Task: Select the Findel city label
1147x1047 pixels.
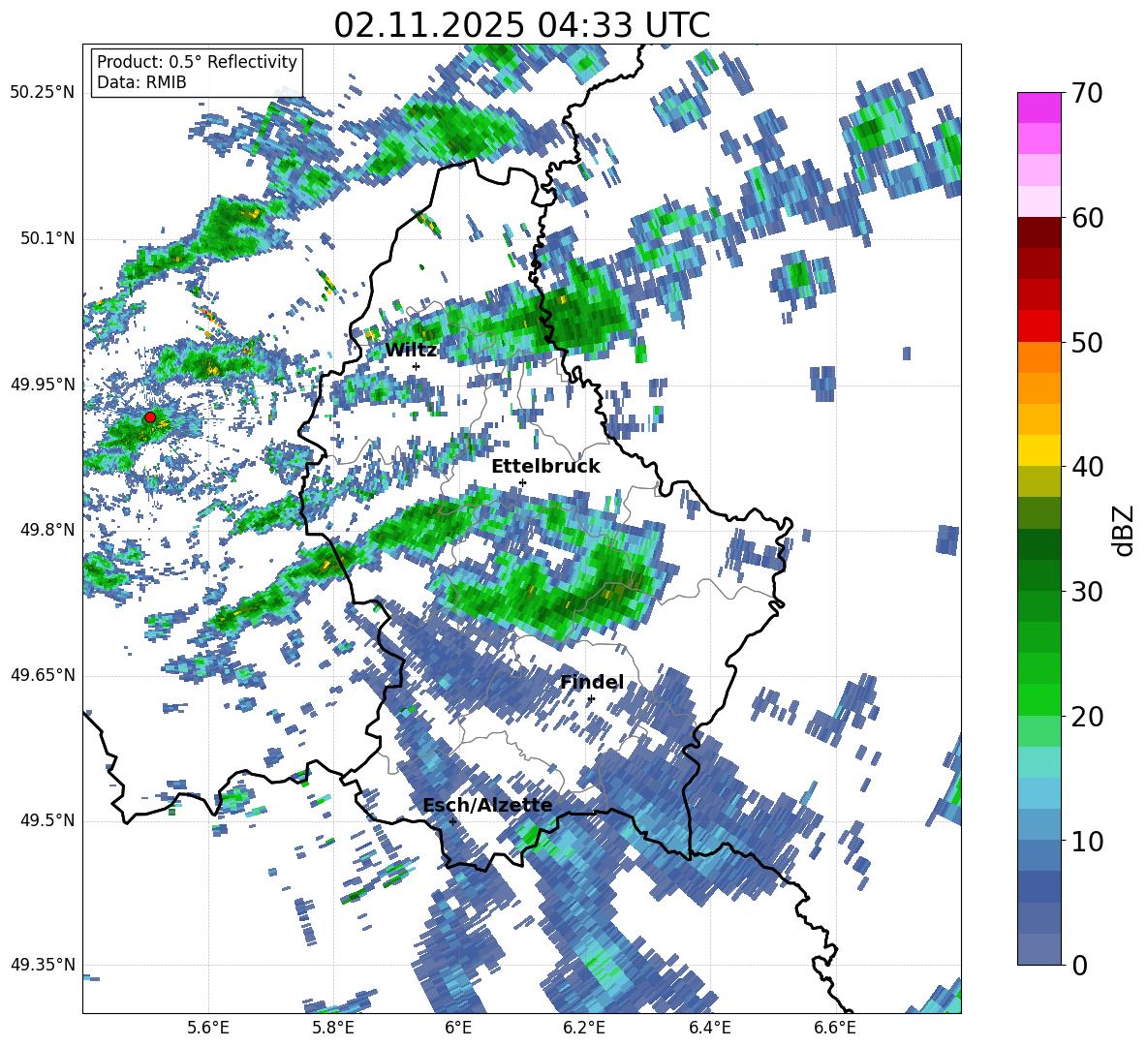Action: [592, 682]
